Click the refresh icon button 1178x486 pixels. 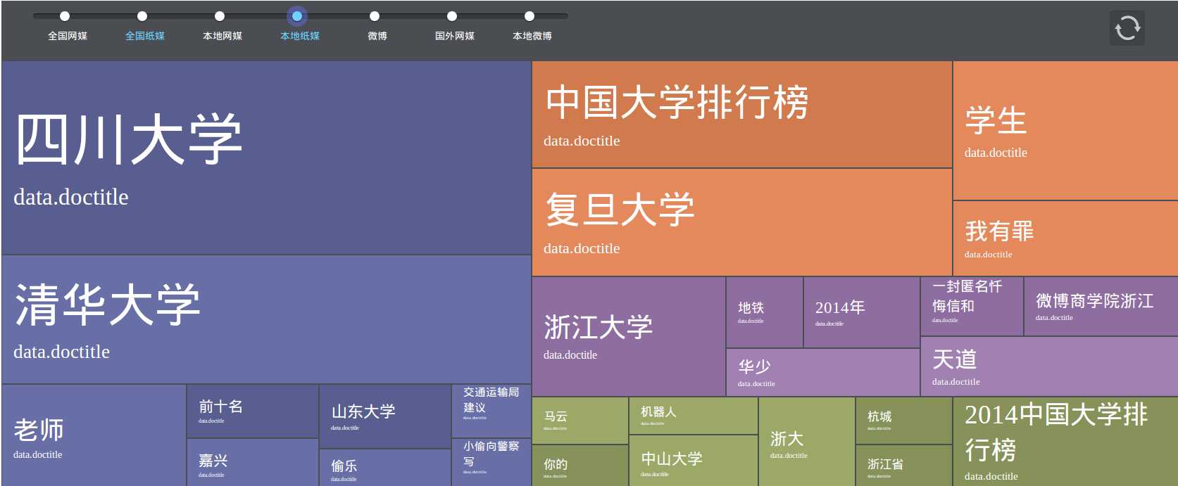1127,28
